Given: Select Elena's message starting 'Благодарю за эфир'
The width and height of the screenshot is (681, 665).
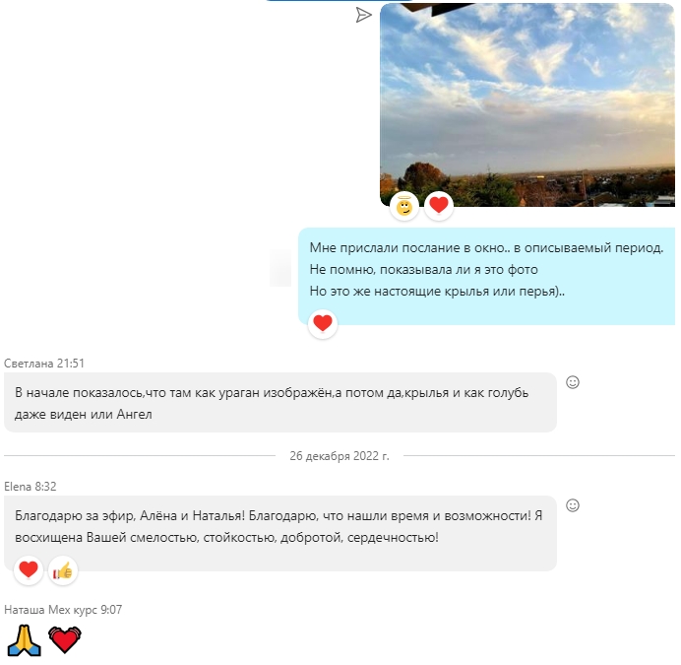Looking at the screenshot, I should (x=280, y=533).
